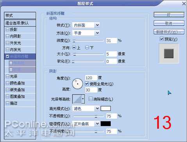
Task: Click the 软化(F) soften slider handle
Action: pos(73,61)
